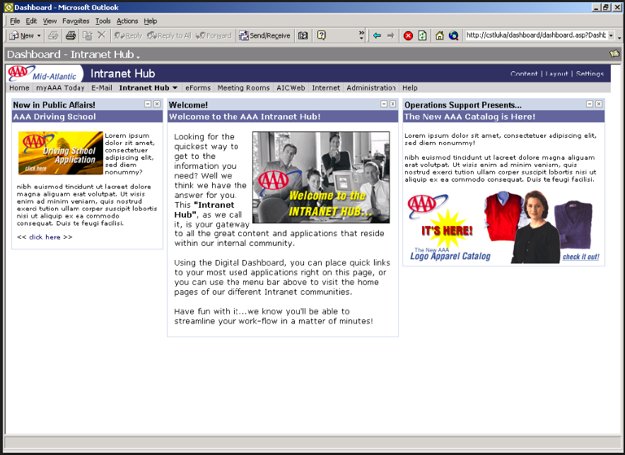Follow the 'click here' link under Driving School

(x=45, y=237)
